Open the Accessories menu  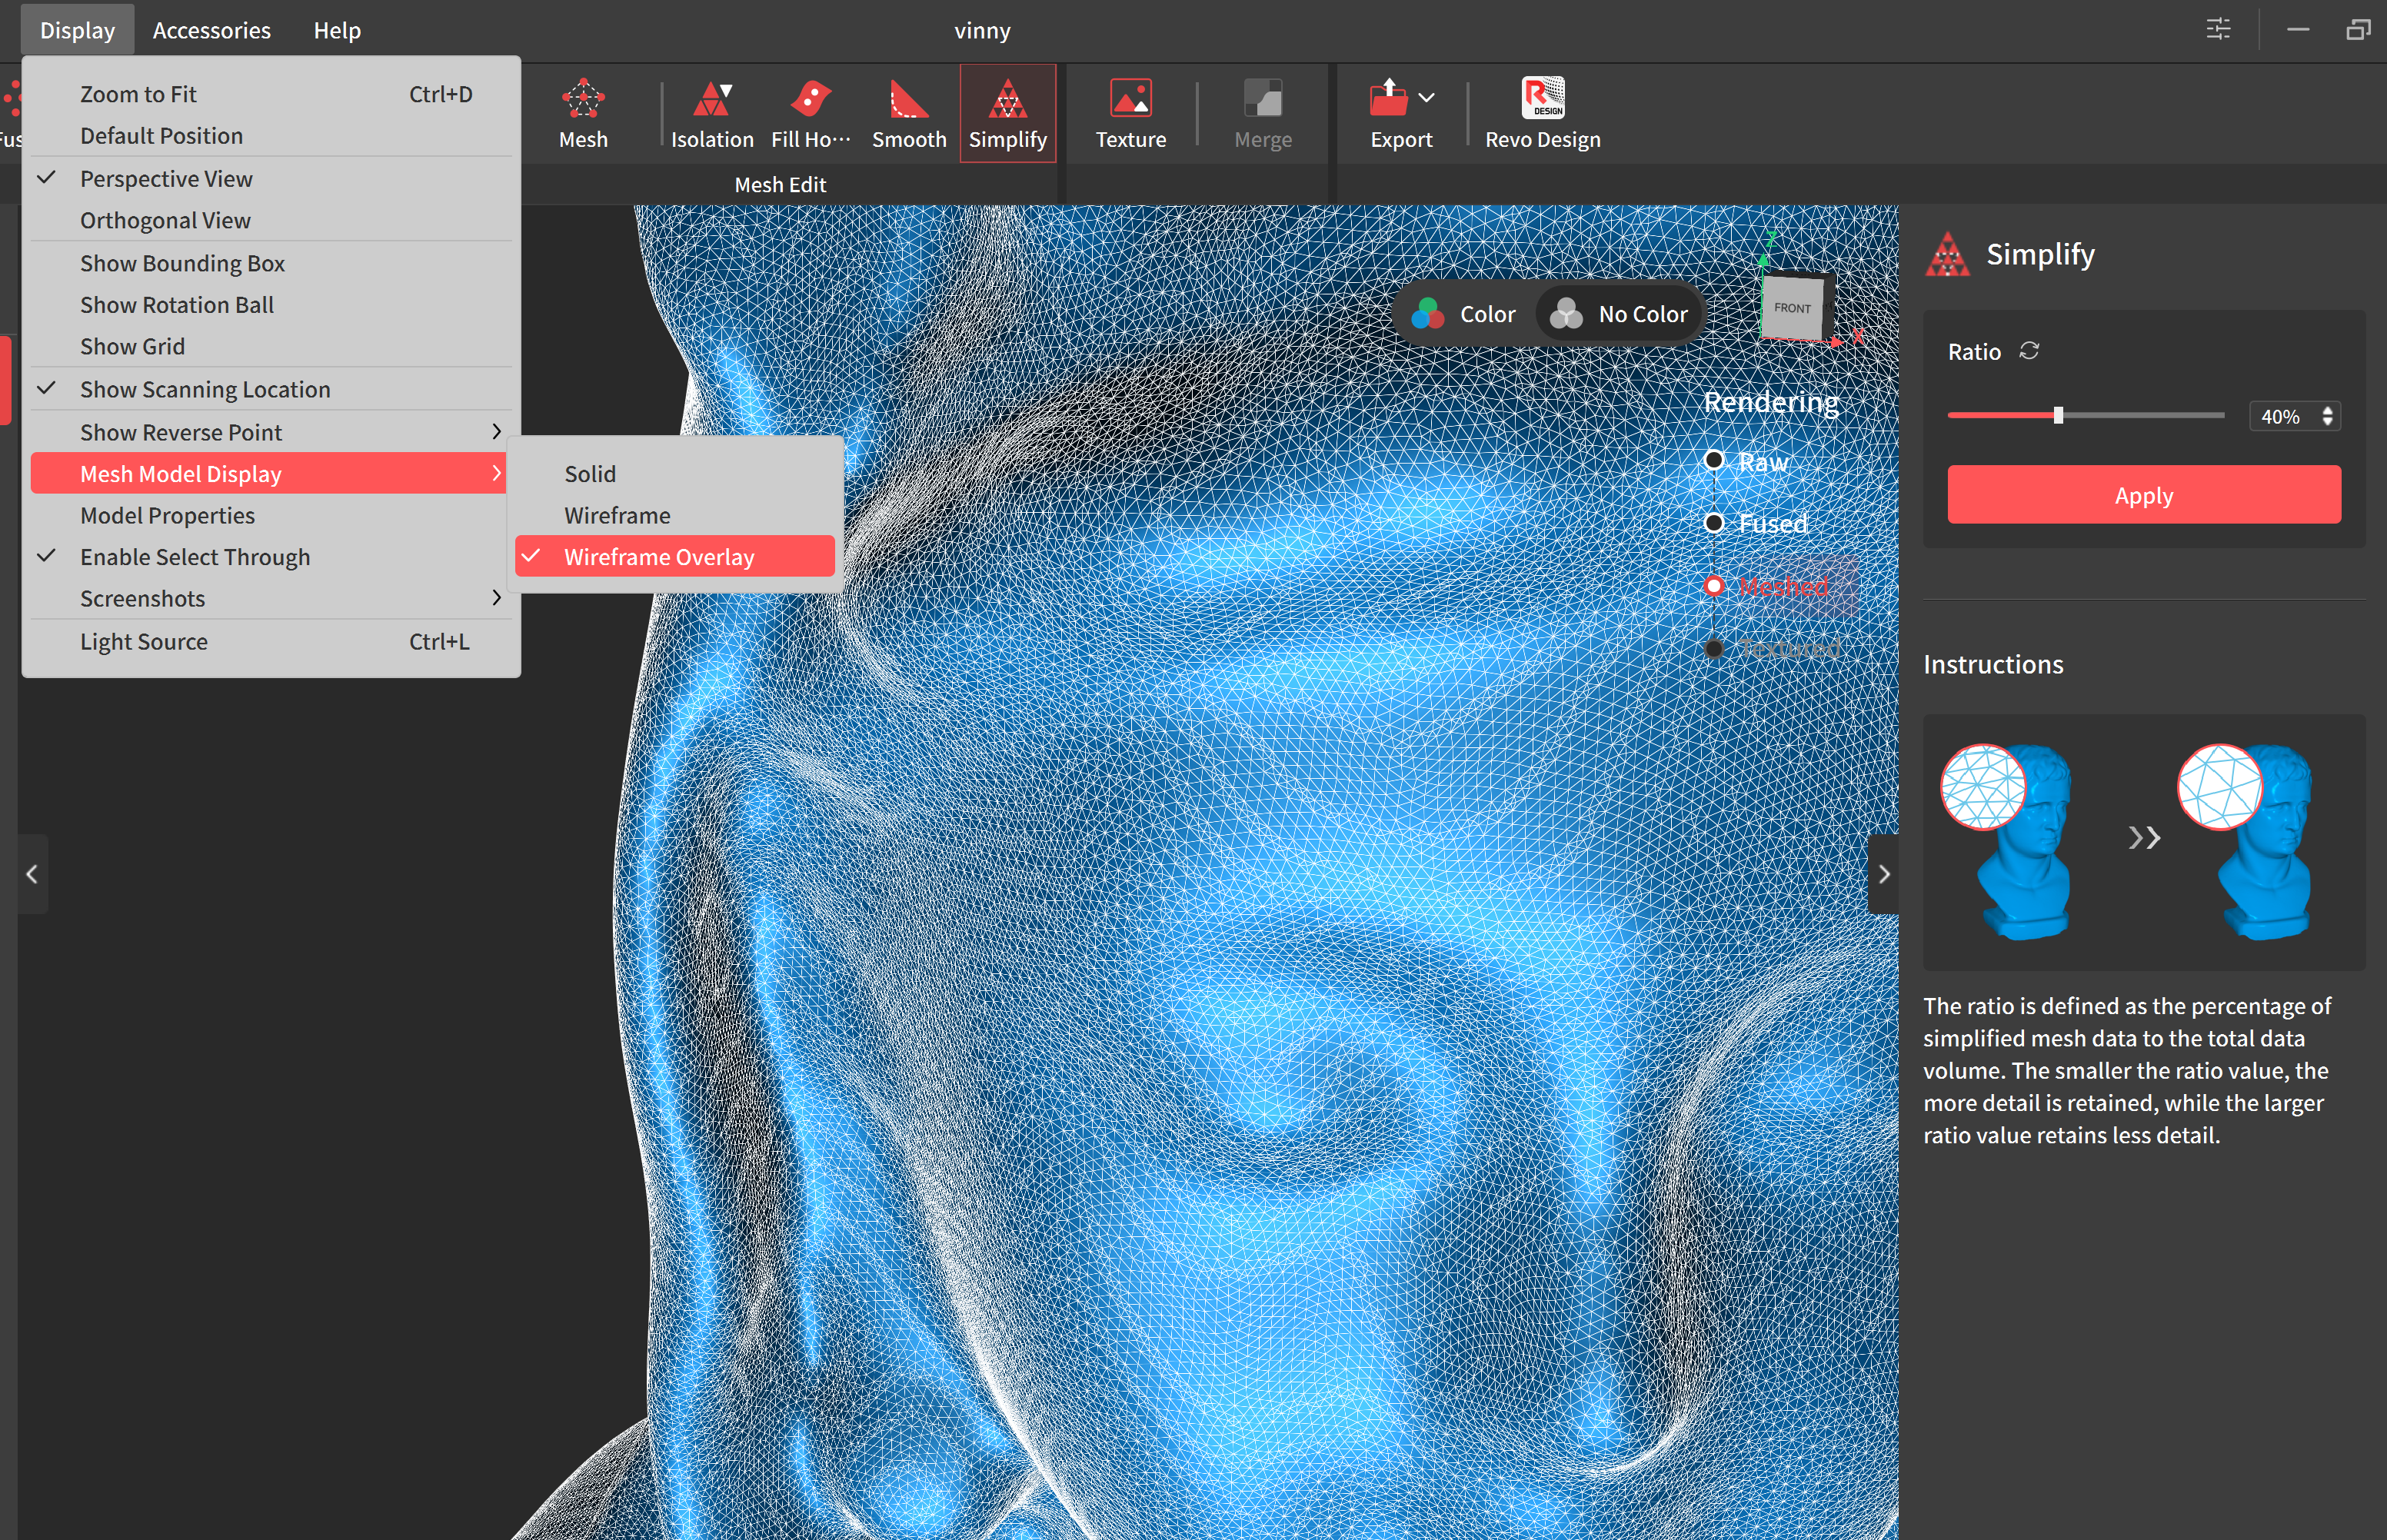211,30
